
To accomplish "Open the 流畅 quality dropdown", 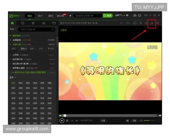I will [134, 121].
